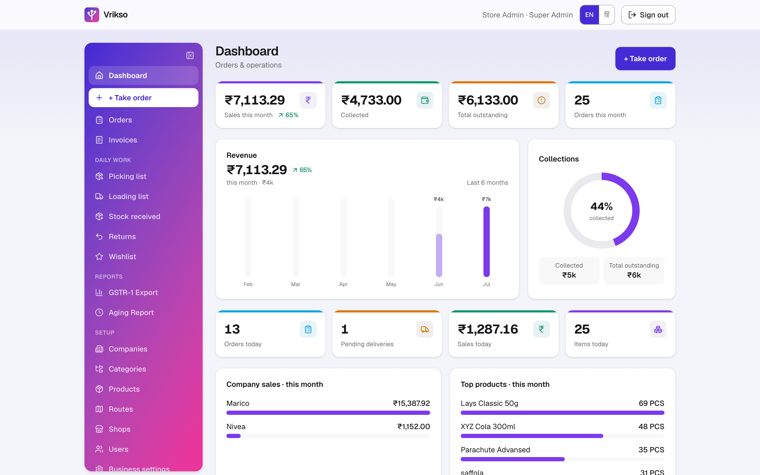
Task: Open Orders in the sidebar
Action: tap(143, 120)
